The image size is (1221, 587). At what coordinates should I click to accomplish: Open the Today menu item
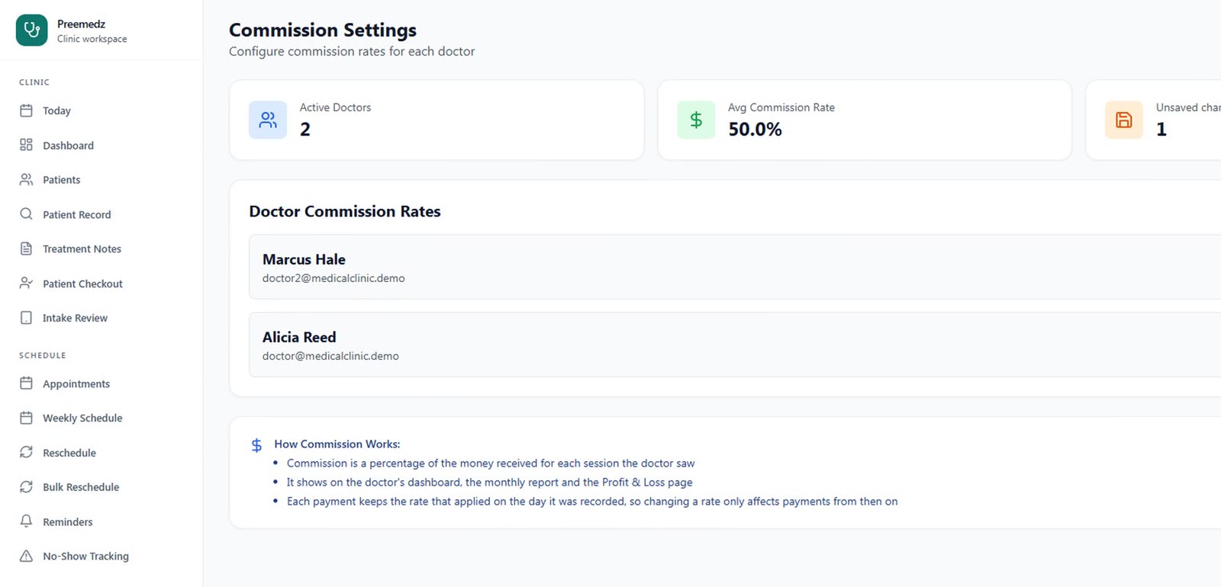[101, 111]
